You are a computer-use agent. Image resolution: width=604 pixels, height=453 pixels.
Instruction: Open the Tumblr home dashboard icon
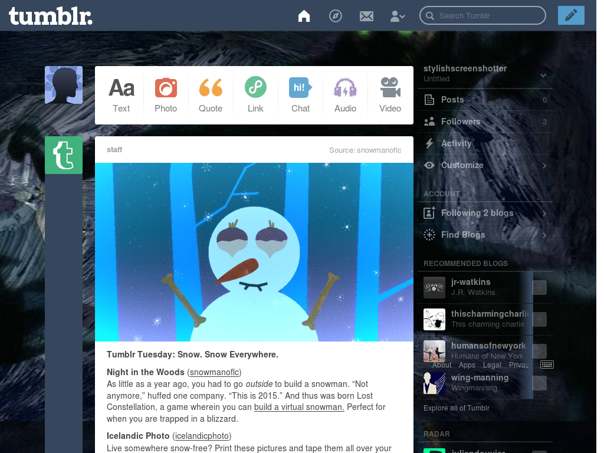304,16
